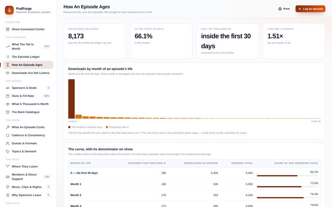The image size is (332, 207).
Task: Click the tag icon beside Topics & Demand
Action: 7,152
